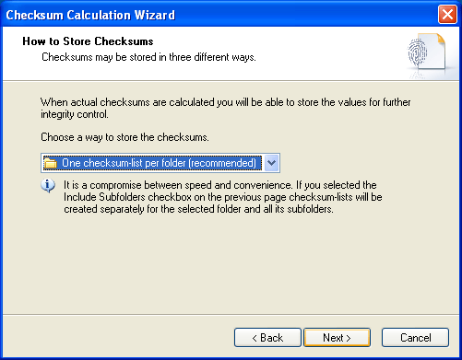Click the 'integrity control' text line
This screenshot has height=360, width=462.
[75, 114]
